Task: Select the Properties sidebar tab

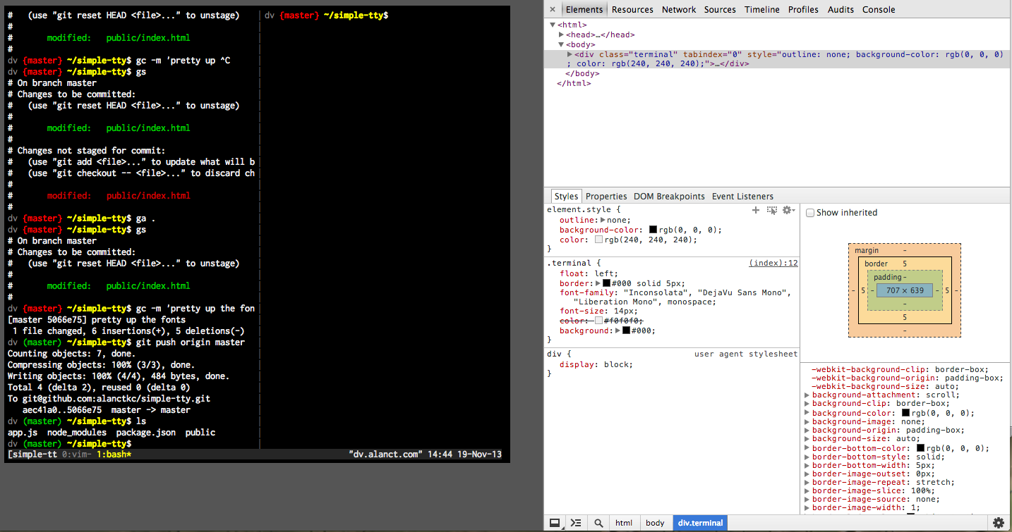Action: coord(606,197)
